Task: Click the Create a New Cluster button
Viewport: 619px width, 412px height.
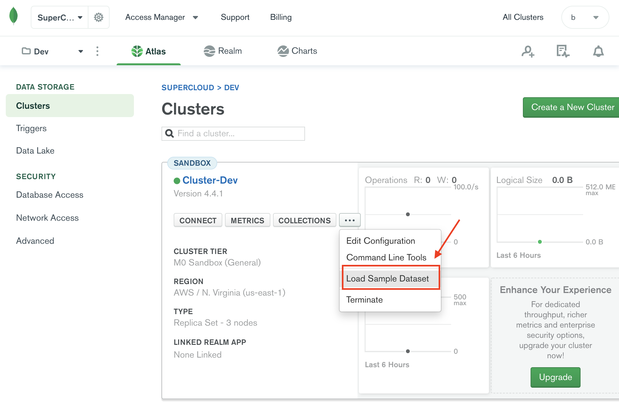Action: click(573, 107)
